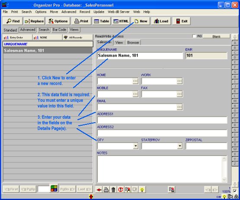Open the NONE secondary sort selector
This screenshot has height=200, width=240.
48,38
